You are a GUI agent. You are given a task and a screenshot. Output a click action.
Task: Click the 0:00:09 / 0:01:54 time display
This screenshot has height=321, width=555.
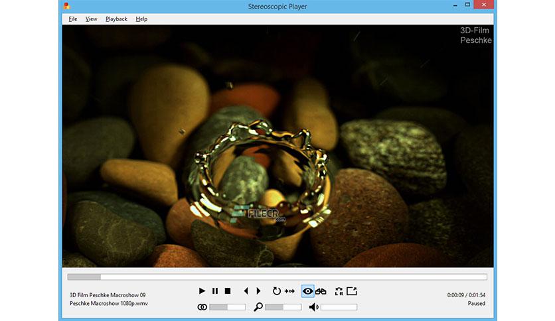pos(466,295)
